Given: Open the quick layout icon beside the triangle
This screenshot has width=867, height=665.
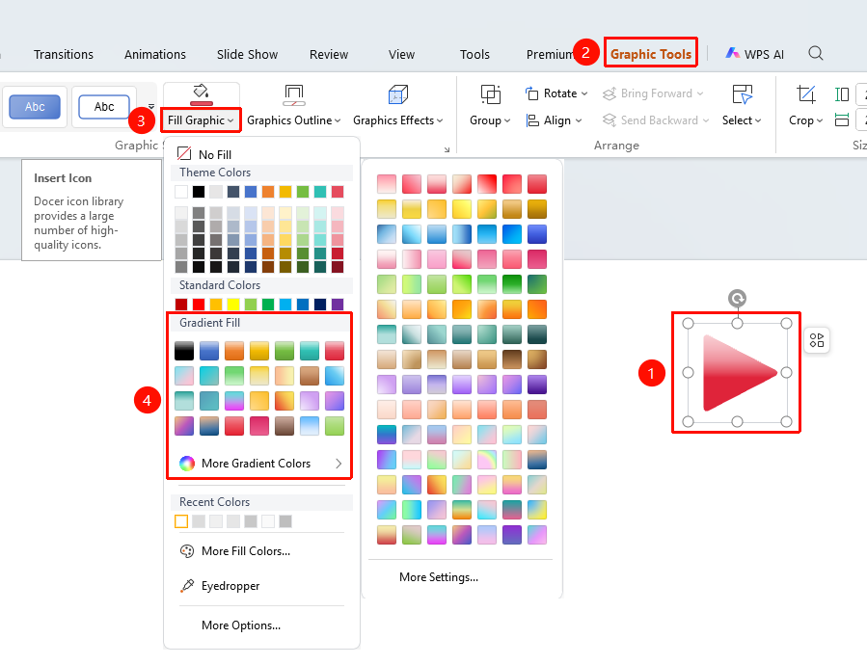Looking at the screenshot, I should point(817,340).
